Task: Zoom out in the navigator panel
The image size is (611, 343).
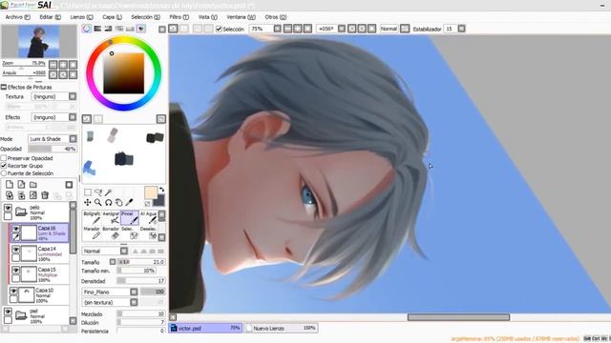Action: pyautogui.click(x=53, y=65)
